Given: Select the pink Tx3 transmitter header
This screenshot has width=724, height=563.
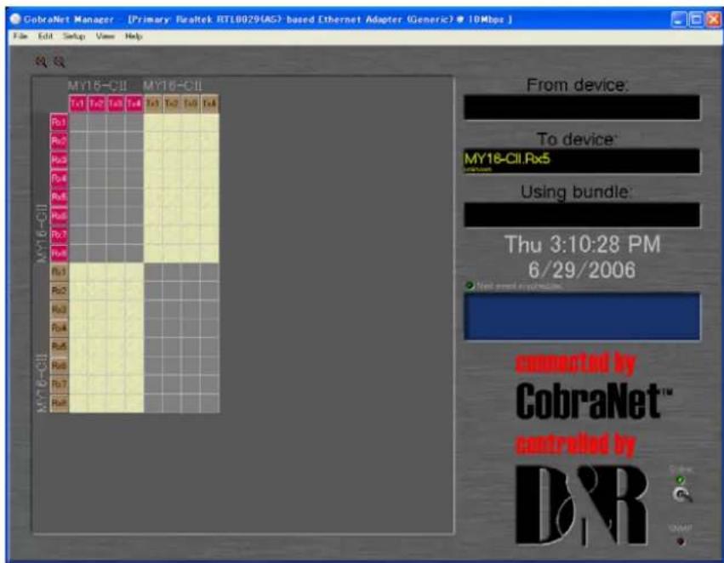Looking at the screenshot, I should pos(116,104).
